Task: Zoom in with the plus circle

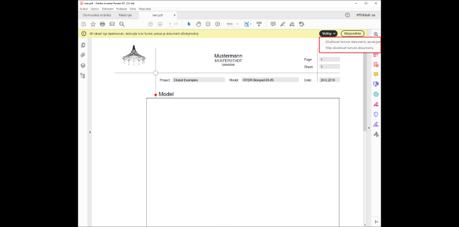Action: click(x=217, y=24)
